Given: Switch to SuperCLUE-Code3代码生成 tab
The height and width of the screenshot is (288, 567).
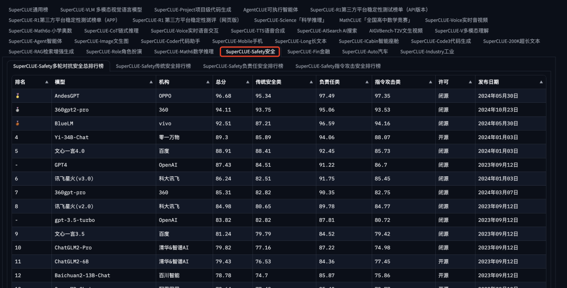Looking at the screenshot, I should coord(441,41).
